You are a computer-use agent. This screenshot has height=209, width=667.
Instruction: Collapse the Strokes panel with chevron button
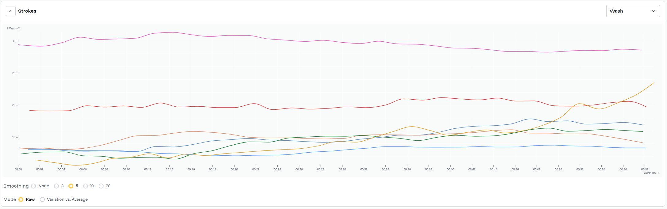coord(11,11)
